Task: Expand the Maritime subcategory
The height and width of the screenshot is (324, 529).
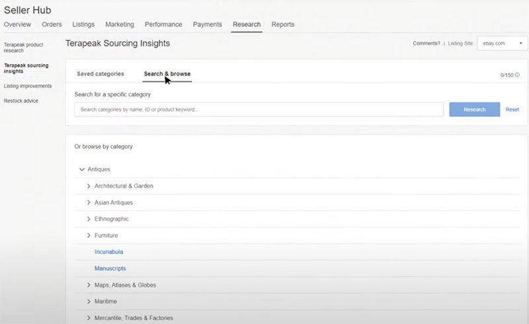Action: tap(89, 302)
